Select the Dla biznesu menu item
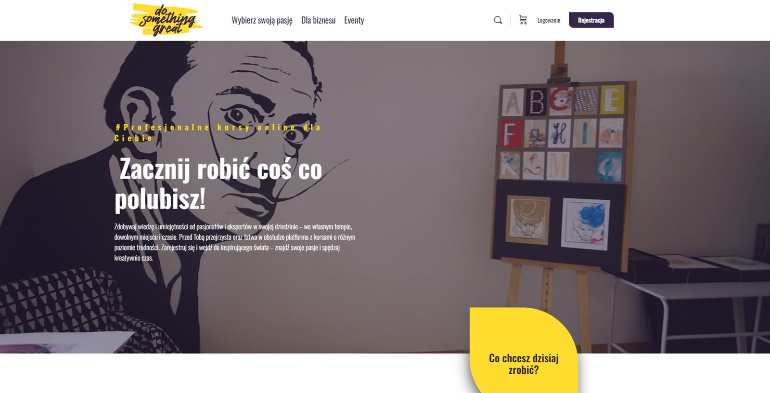This screenshot has width=770, height=393. [x=318, y=20]
